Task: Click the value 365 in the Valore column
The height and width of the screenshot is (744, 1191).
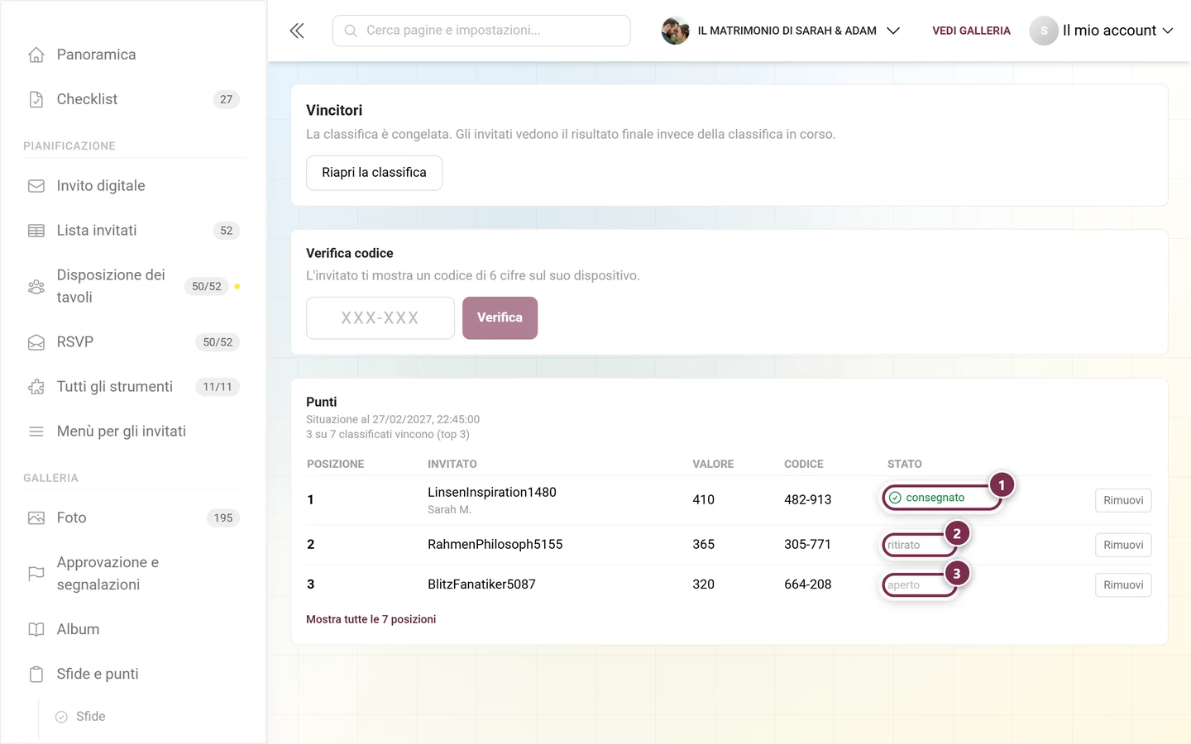Action: pyautogui.click(x=703, y=544)
